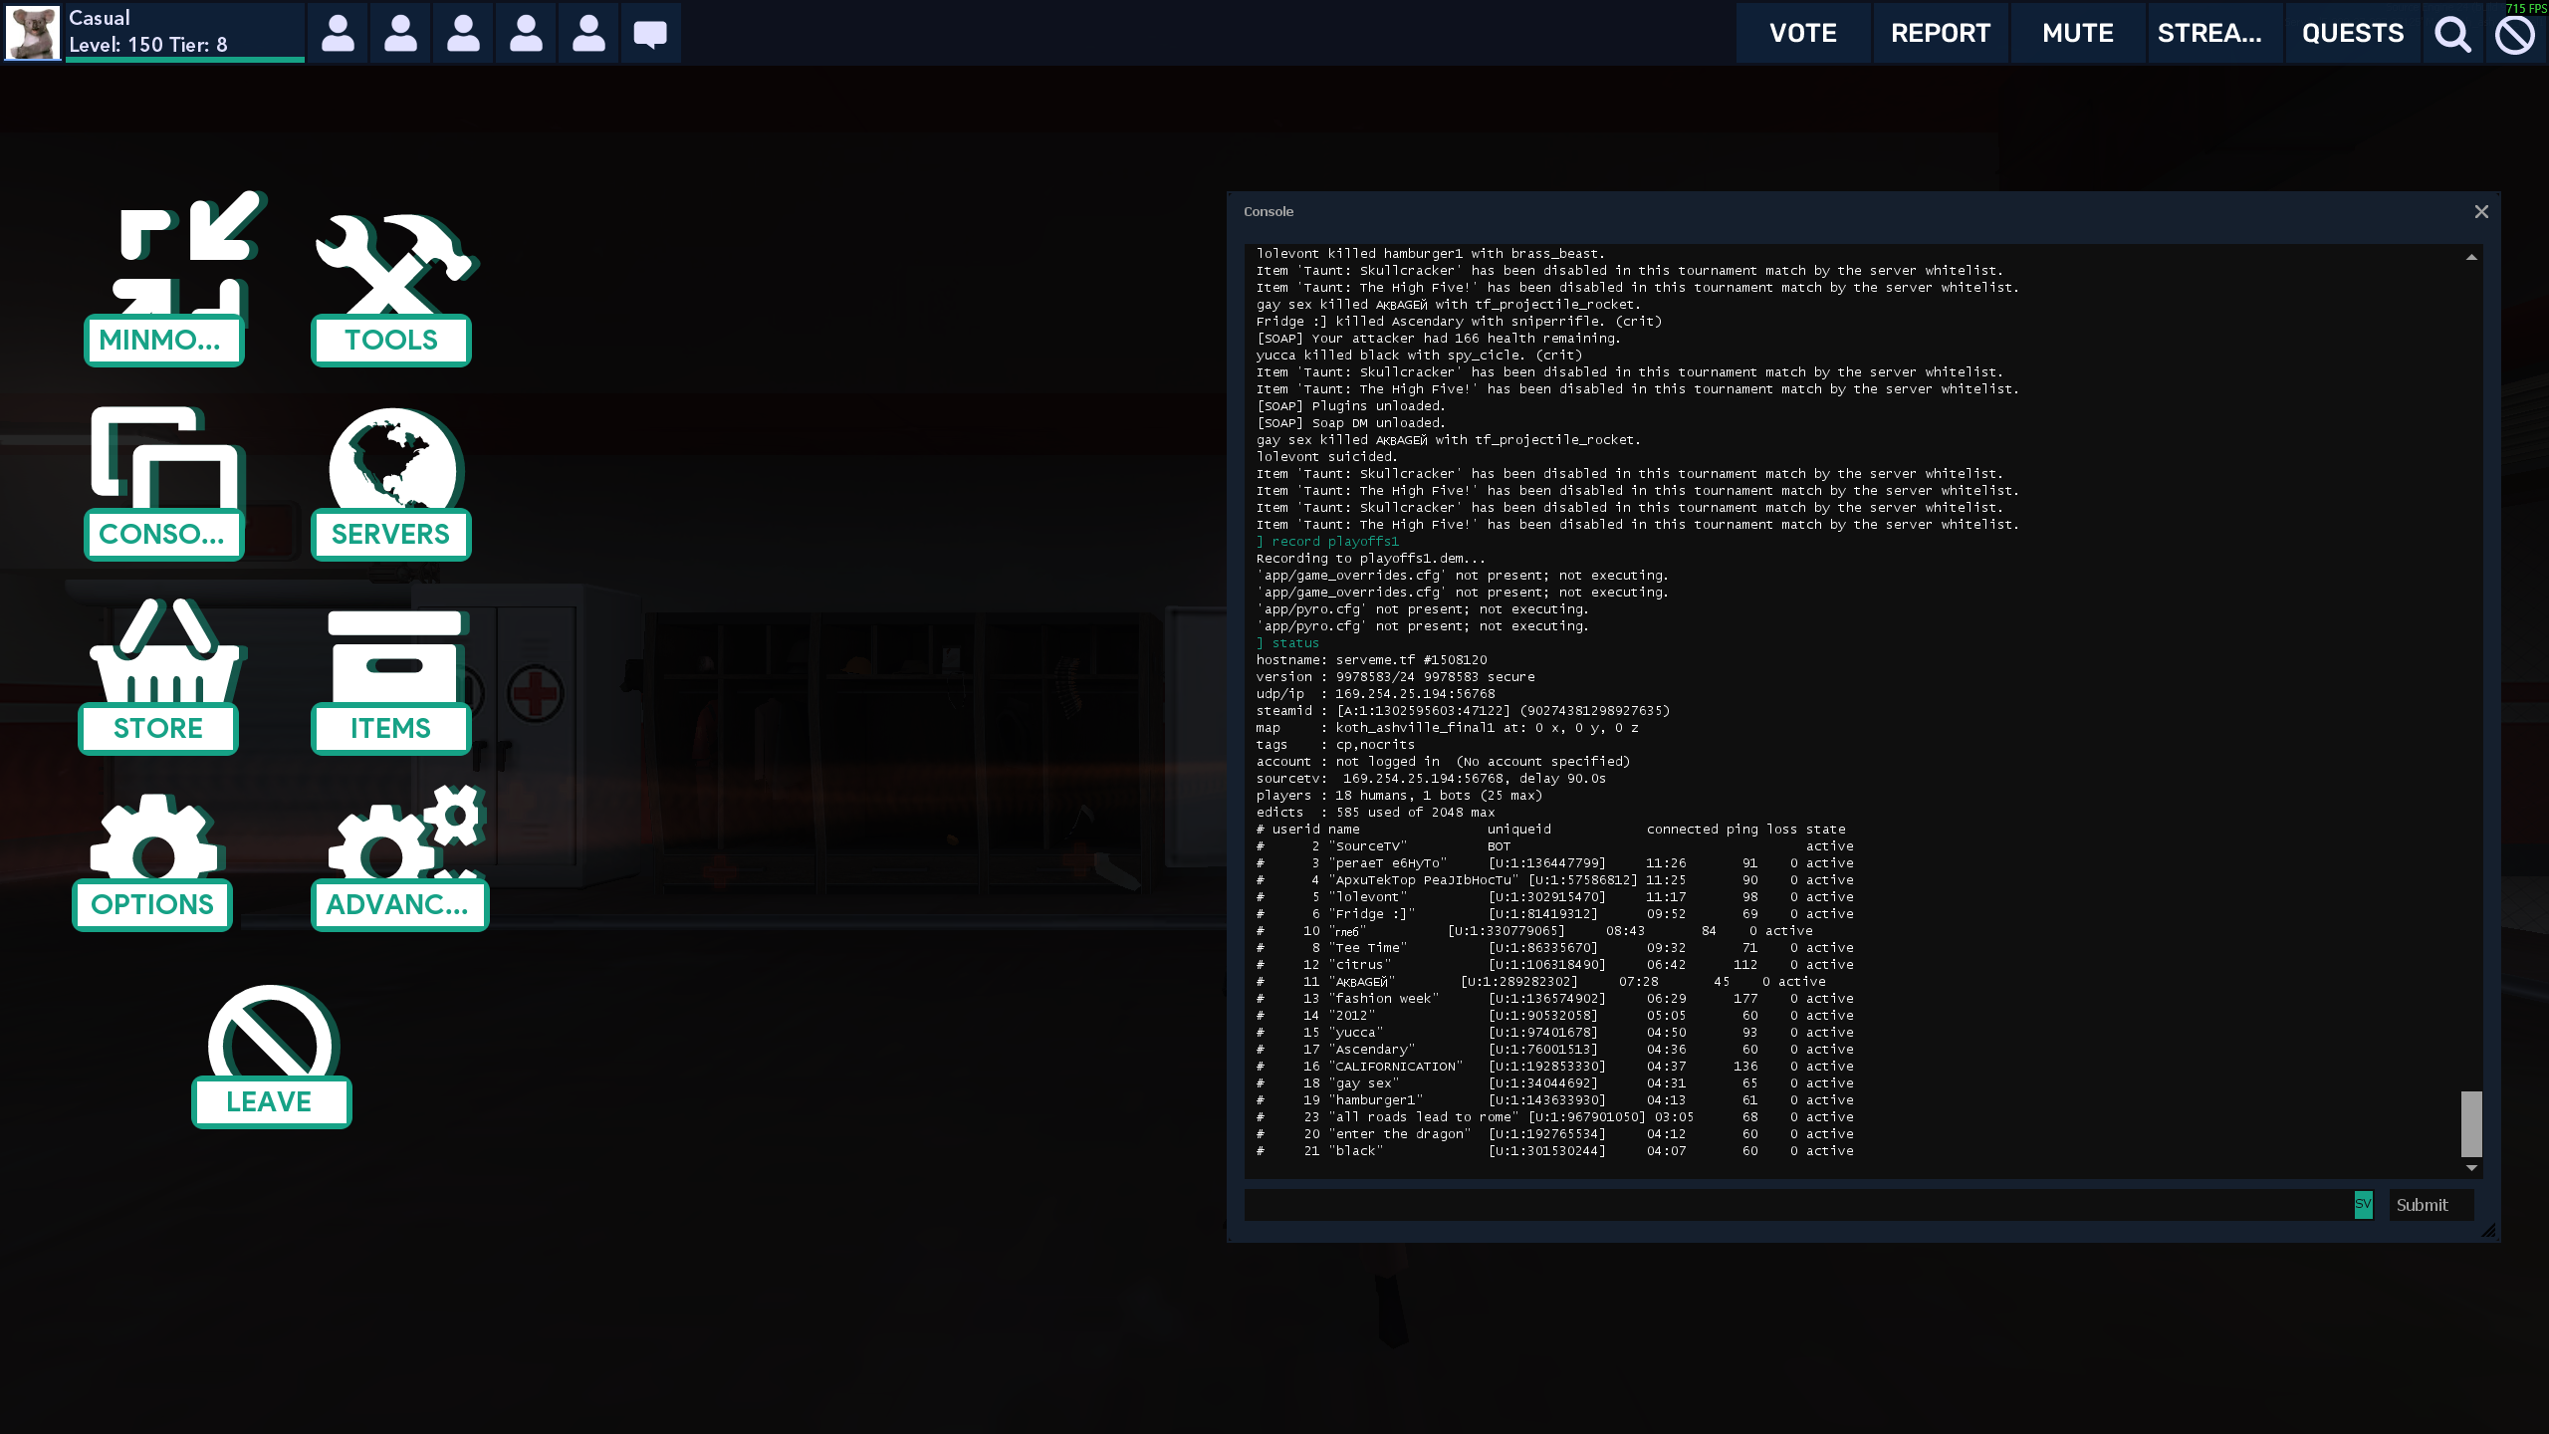Open the chat speech bubble icon
The height and width of the screenshot is (1434, 2549).
coord(650,34)
